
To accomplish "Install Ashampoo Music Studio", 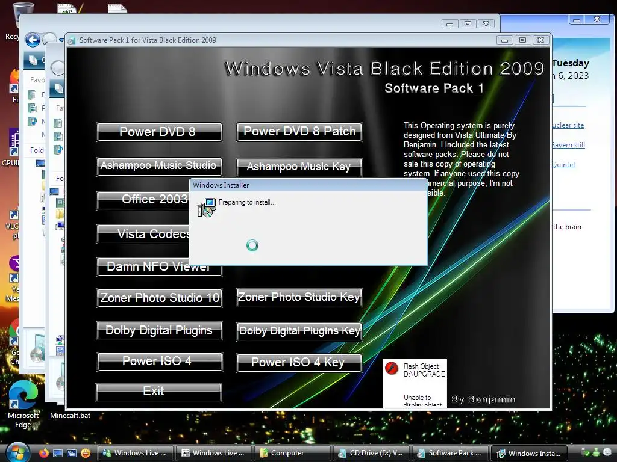I will pos(159,166).
